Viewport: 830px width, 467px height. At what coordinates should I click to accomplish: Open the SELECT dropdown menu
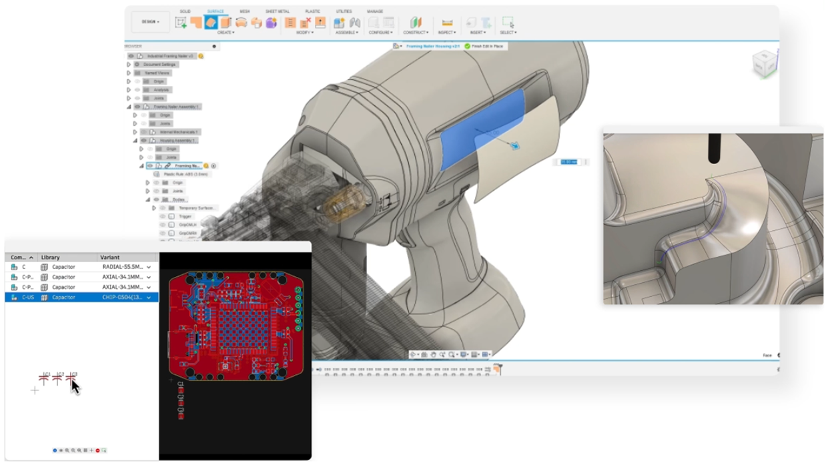[x=508, y=32]
